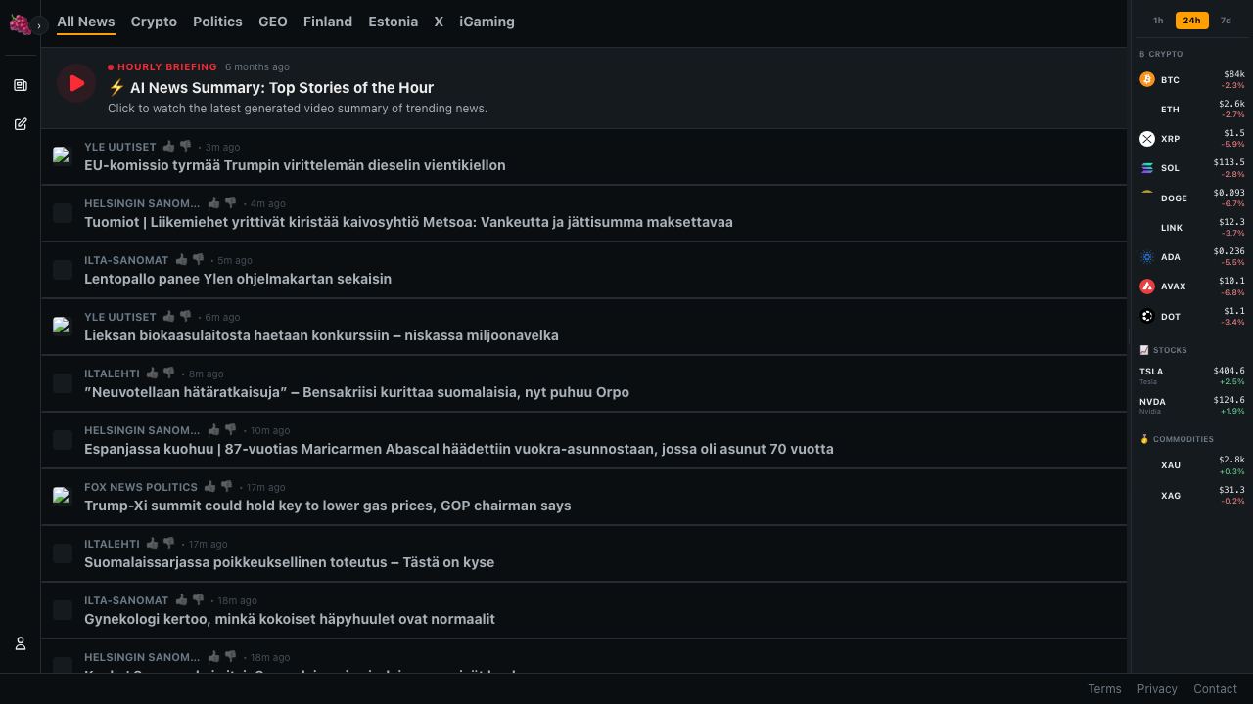
Task: Open the Finland tab
Action: click(x=328, y=22)
